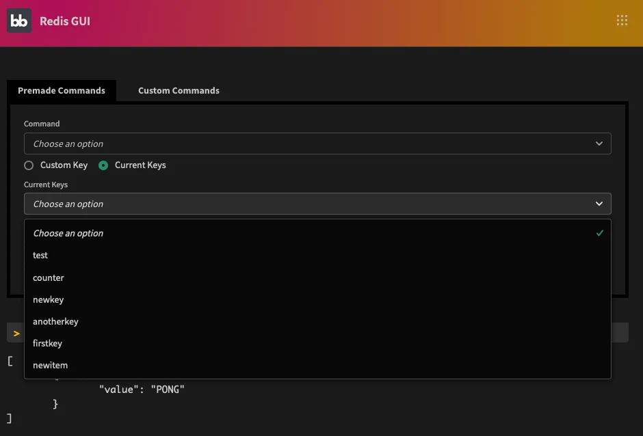
Task: Select the Custom Key radio button
Action: click(x=29, y=165)
